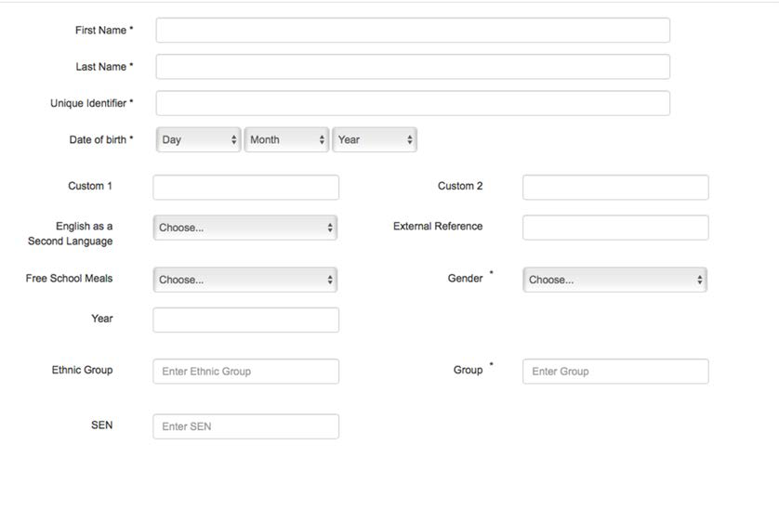Focus the Last Name text box

(x=413, y=67)
